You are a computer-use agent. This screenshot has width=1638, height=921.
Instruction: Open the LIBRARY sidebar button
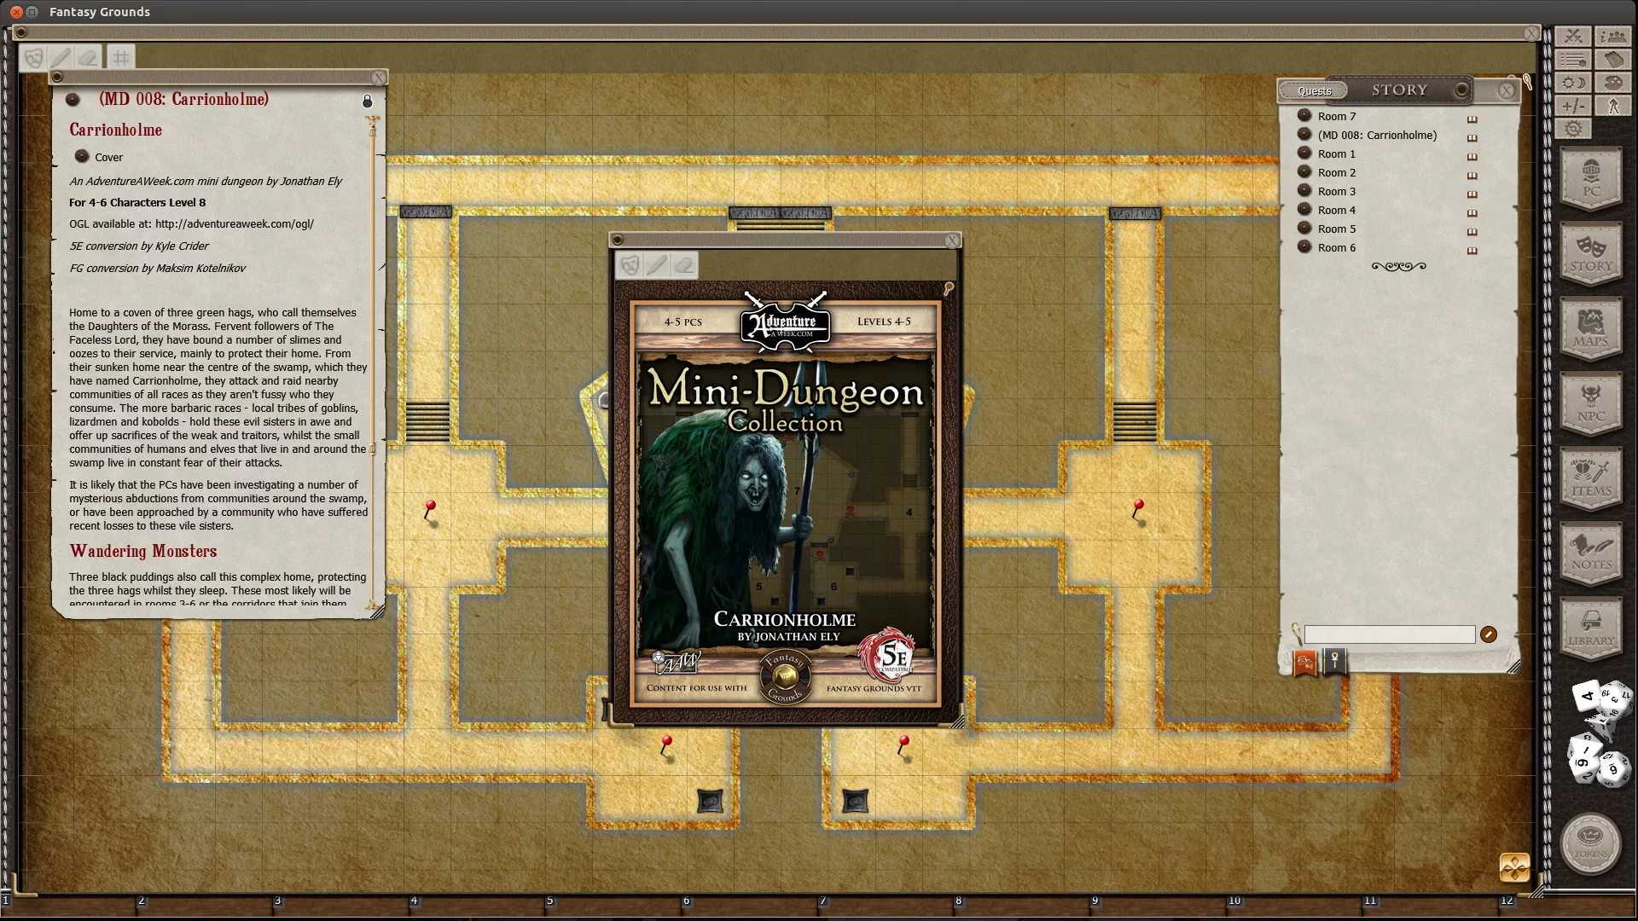[x=1591, y=628]
